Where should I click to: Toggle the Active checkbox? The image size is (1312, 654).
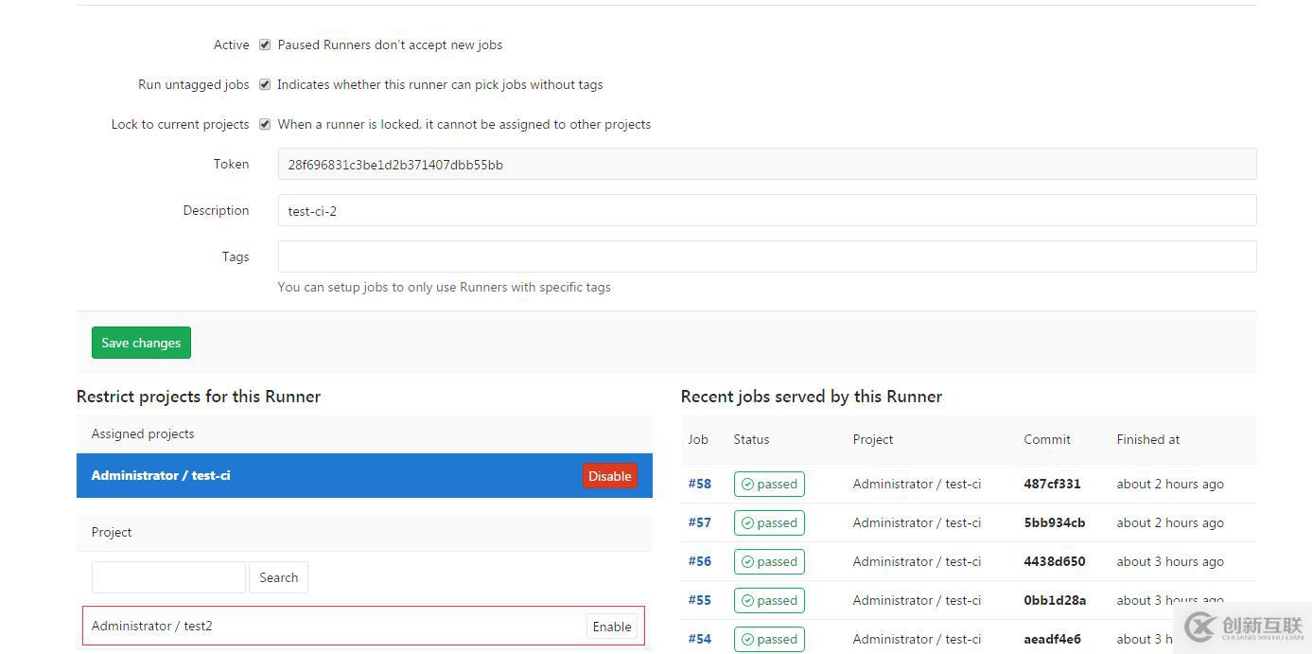pos(265,44)
